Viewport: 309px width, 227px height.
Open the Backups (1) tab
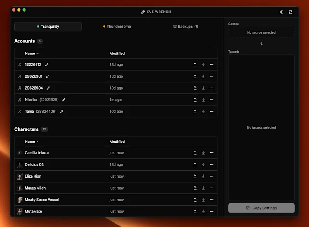click(186, 27)
